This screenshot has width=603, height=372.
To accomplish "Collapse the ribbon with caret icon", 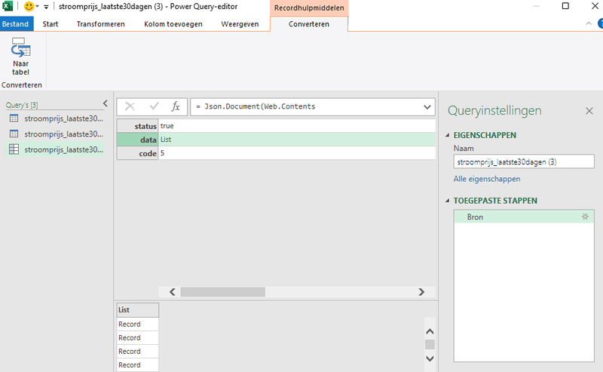I will click(x=589, y=23).
